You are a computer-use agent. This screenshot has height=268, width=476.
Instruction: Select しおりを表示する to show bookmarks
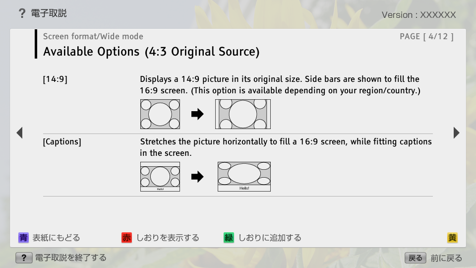click(168, 238)
